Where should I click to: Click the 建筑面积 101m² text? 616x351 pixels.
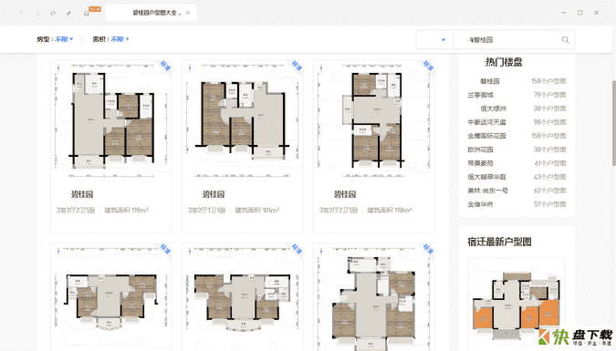coord(257,210)
